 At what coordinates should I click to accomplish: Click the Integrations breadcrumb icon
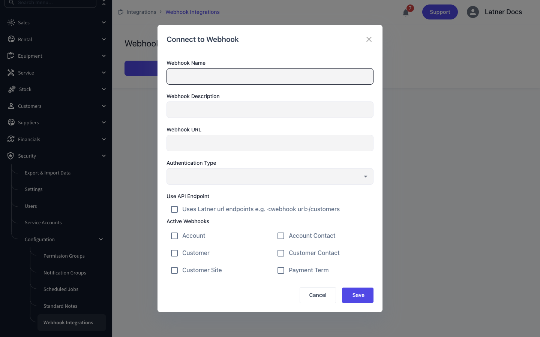121,12
